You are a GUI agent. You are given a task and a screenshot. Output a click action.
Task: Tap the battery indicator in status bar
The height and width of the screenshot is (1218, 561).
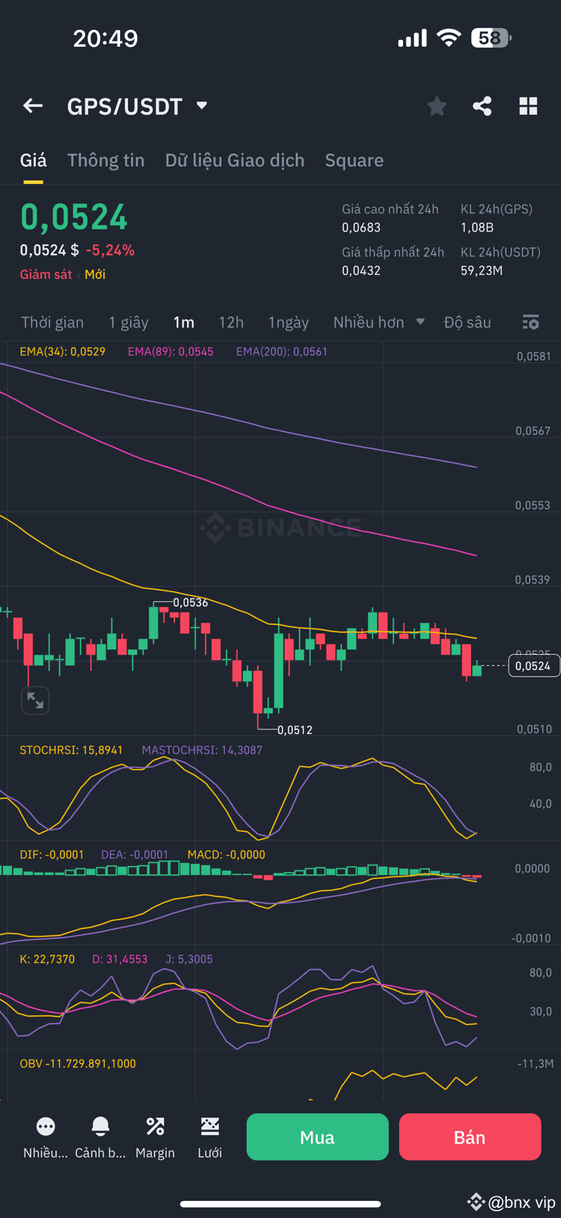tap(491, 38)
